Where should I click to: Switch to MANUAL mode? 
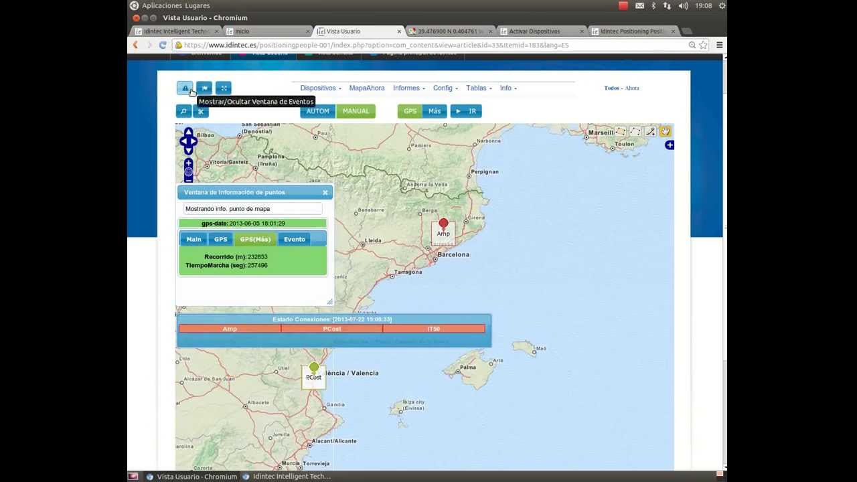[356, 111]
